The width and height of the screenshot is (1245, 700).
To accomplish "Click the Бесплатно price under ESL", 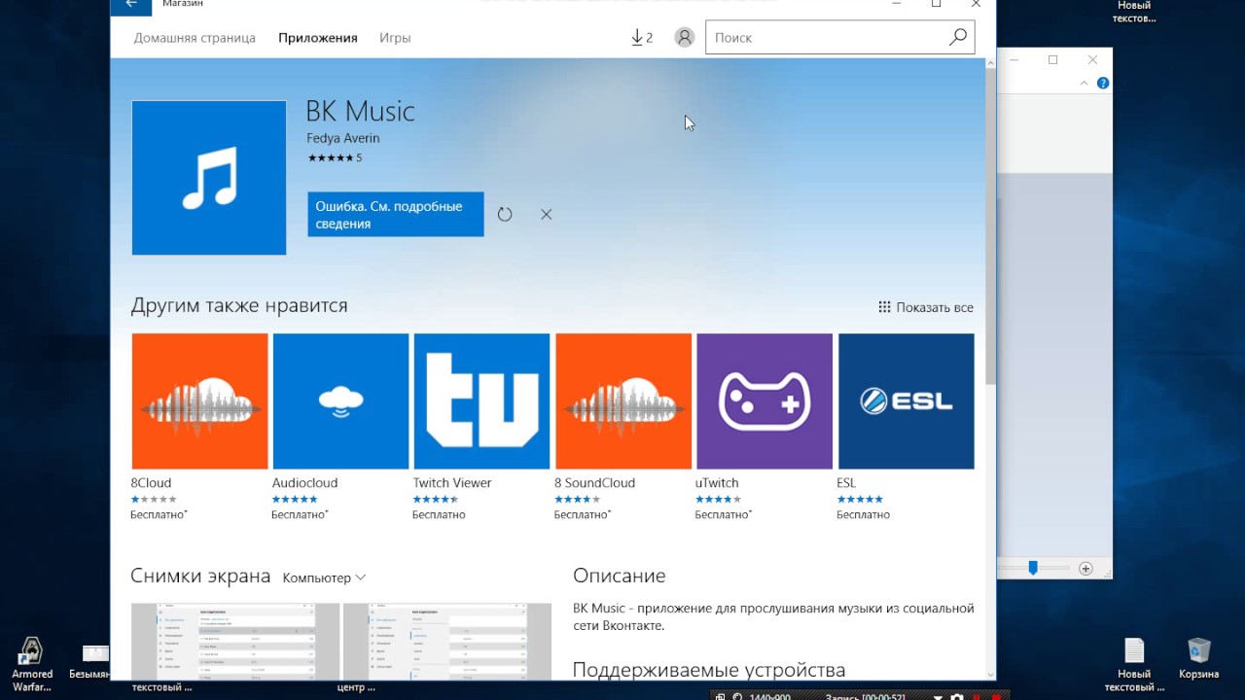I will [x=864, y=514].
